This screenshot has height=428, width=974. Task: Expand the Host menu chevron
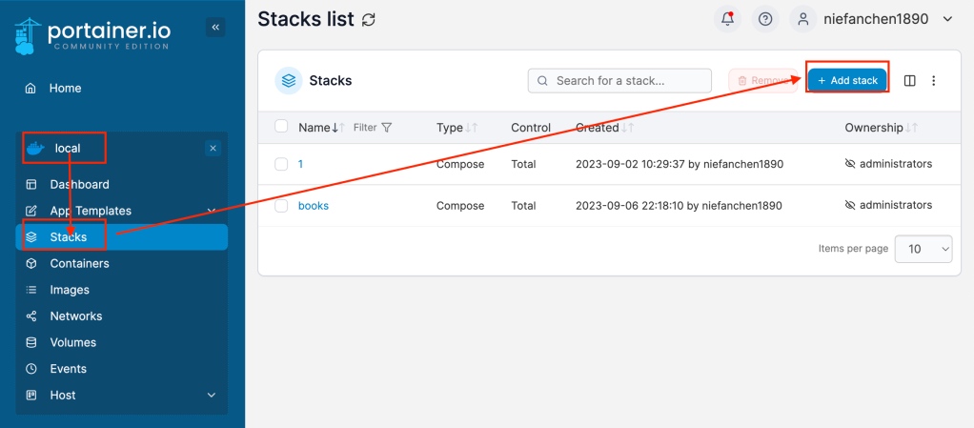(212, 396)
